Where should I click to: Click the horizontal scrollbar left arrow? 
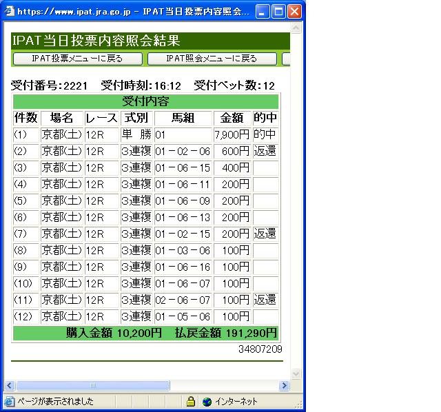[x=9, y=385]
